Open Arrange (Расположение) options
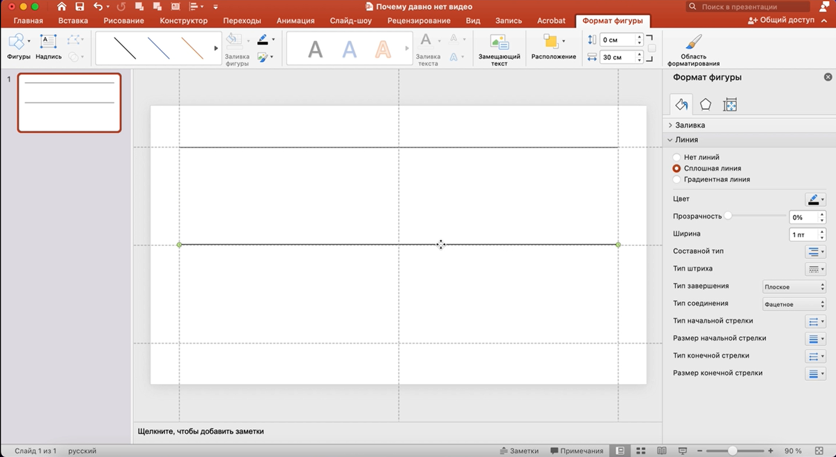Image resolution: width=836 pixels, height=457 pixels. [x=553, y=46]
